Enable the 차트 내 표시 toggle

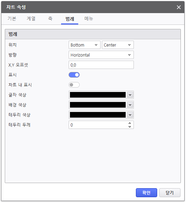(74, 85)
